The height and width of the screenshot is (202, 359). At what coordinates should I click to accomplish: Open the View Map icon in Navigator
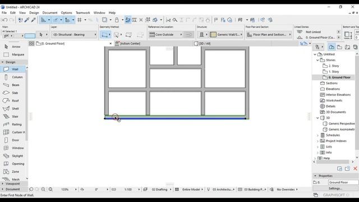coord(339,47)
